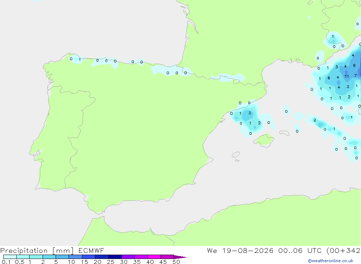Pick the 15–20 mm blue legend swatch
This screenshot has height=264, width=361.
coord(89,257)
